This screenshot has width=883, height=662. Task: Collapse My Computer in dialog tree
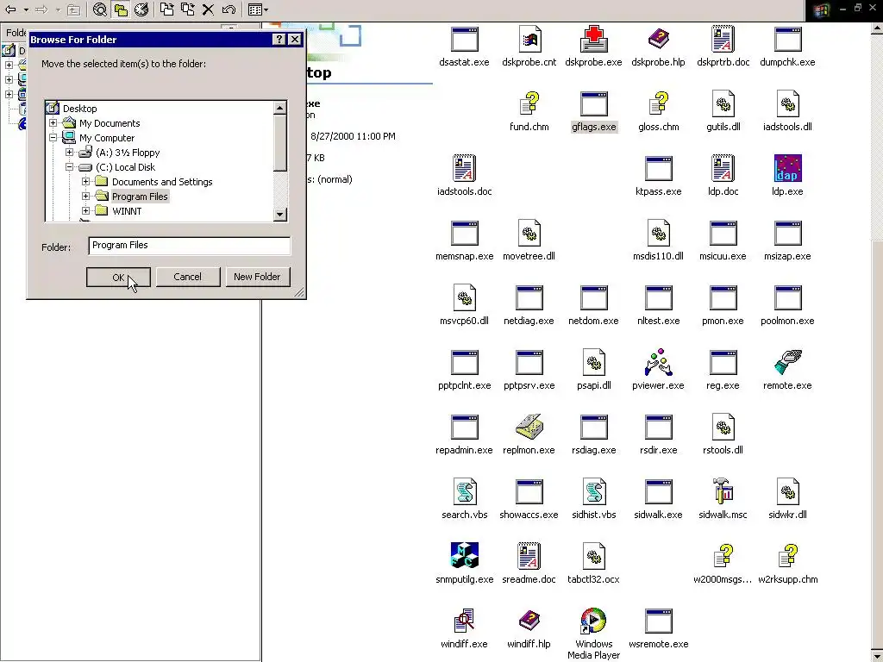53,138
